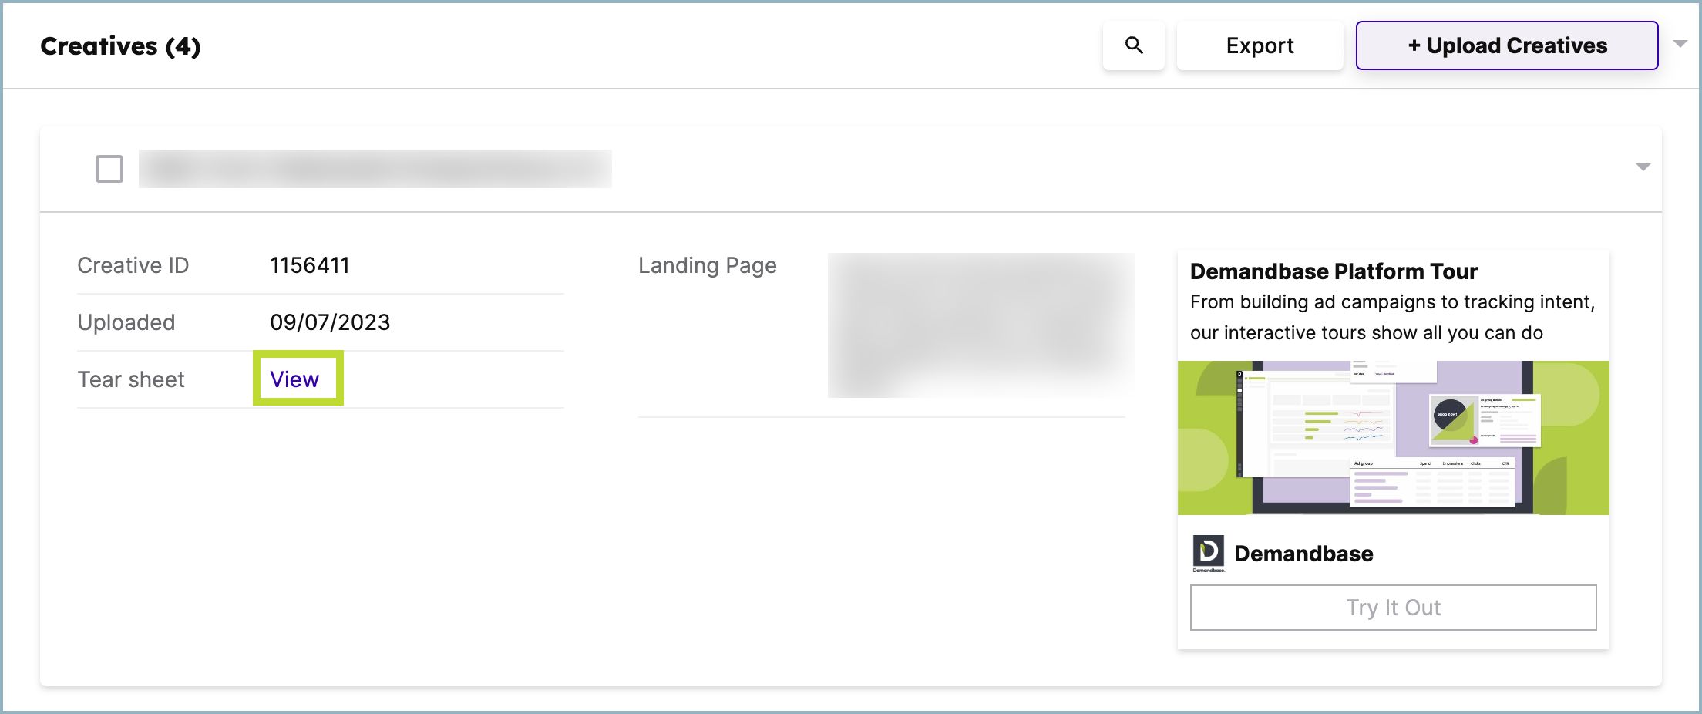Click the Landing Page label
The image size is (1702, 714).
707,265
